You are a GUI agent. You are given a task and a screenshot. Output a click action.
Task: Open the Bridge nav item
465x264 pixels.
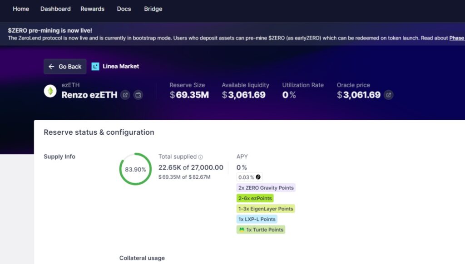(153, 9)
